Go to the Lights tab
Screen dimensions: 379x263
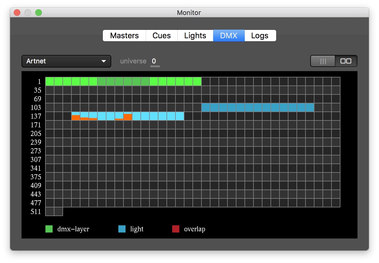(x=195, y=36)
